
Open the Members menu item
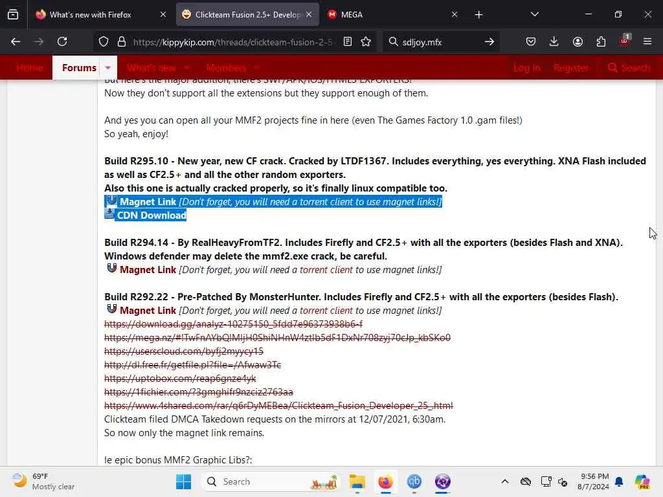pyautogui.click(x=226, y=67)
